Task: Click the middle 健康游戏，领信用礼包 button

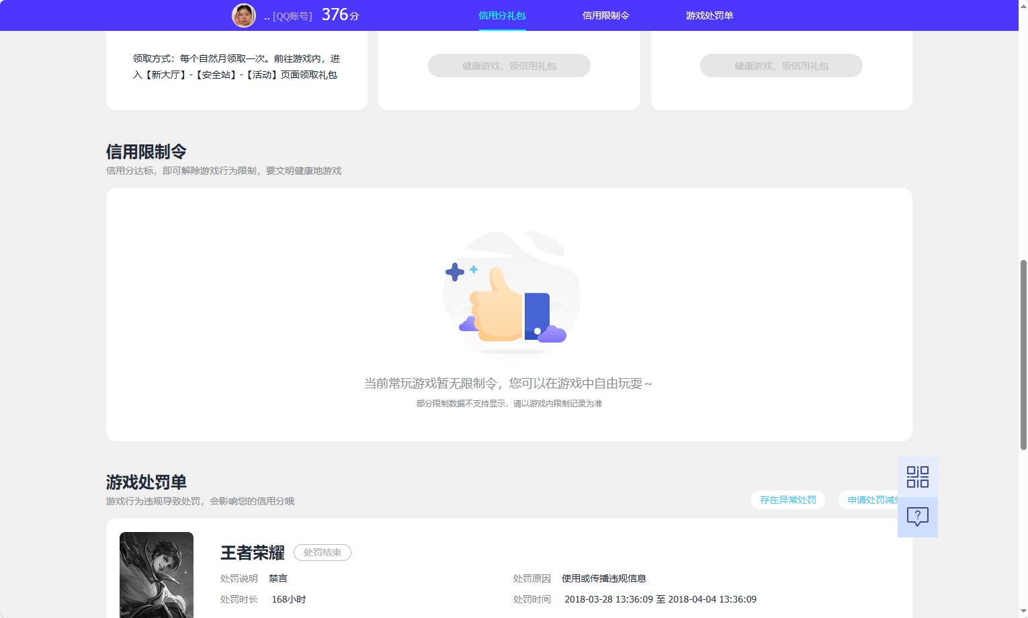Action: [509, 66]
